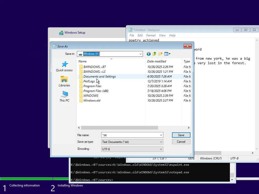Expand the File name dropdown arrow
Viewport: 259px width, 194px height.
click(x=161, y=135)
